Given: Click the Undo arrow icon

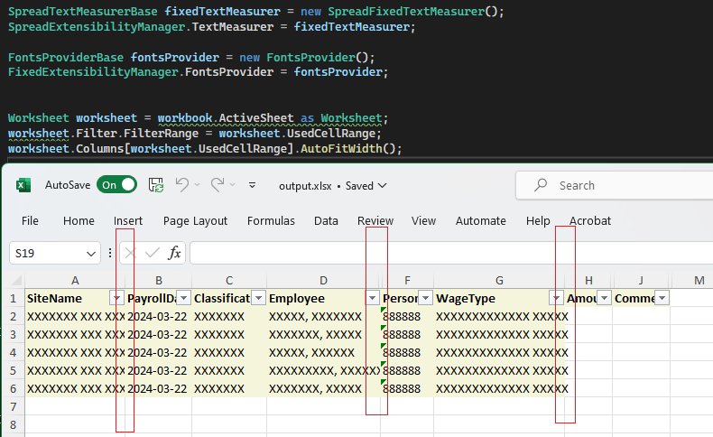Looking at the screenshot, I should 182,184.
